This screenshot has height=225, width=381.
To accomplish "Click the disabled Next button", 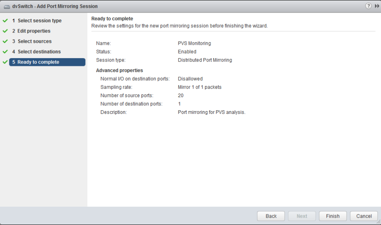I will pos(302,216).
